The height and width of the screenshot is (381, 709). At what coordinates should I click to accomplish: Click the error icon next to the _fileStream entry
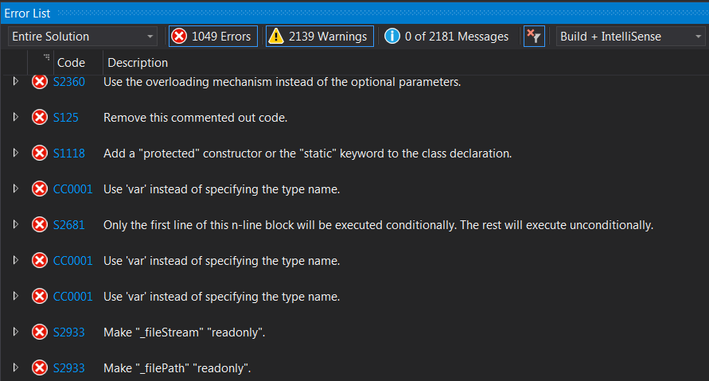coord(39,332)
